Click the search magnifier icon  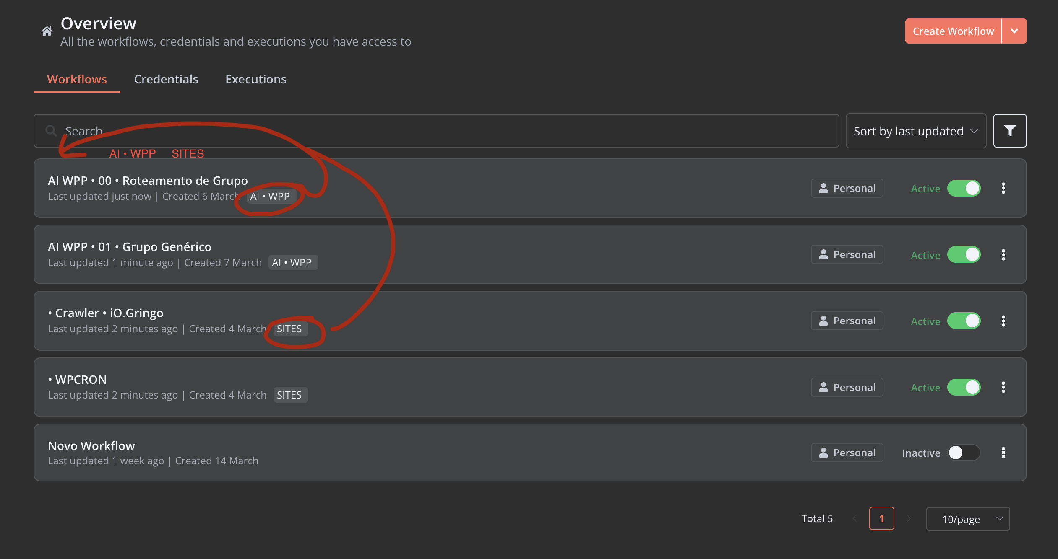pos(51,131)
